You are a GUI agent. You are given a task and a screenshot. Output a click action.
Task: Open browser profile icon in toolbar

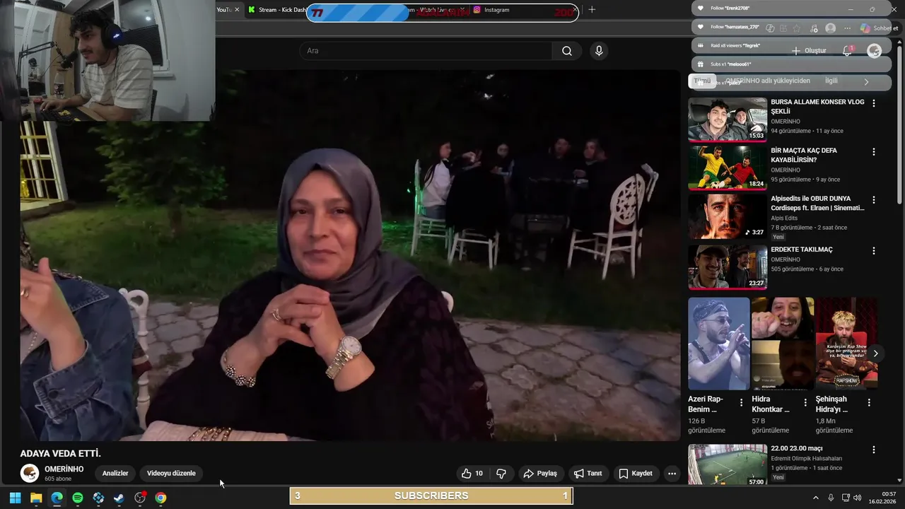pyautogui.click(x=830, y=28)
